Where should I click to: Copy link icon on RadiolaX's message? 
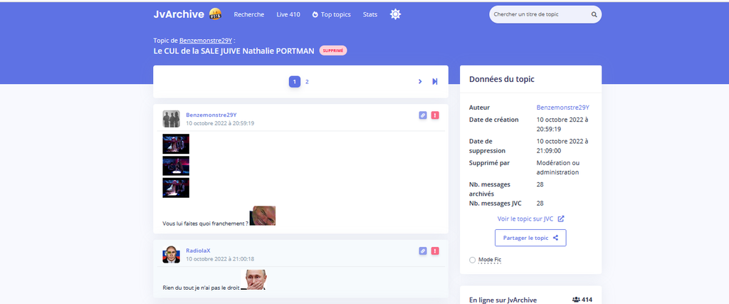click(423, 251)
